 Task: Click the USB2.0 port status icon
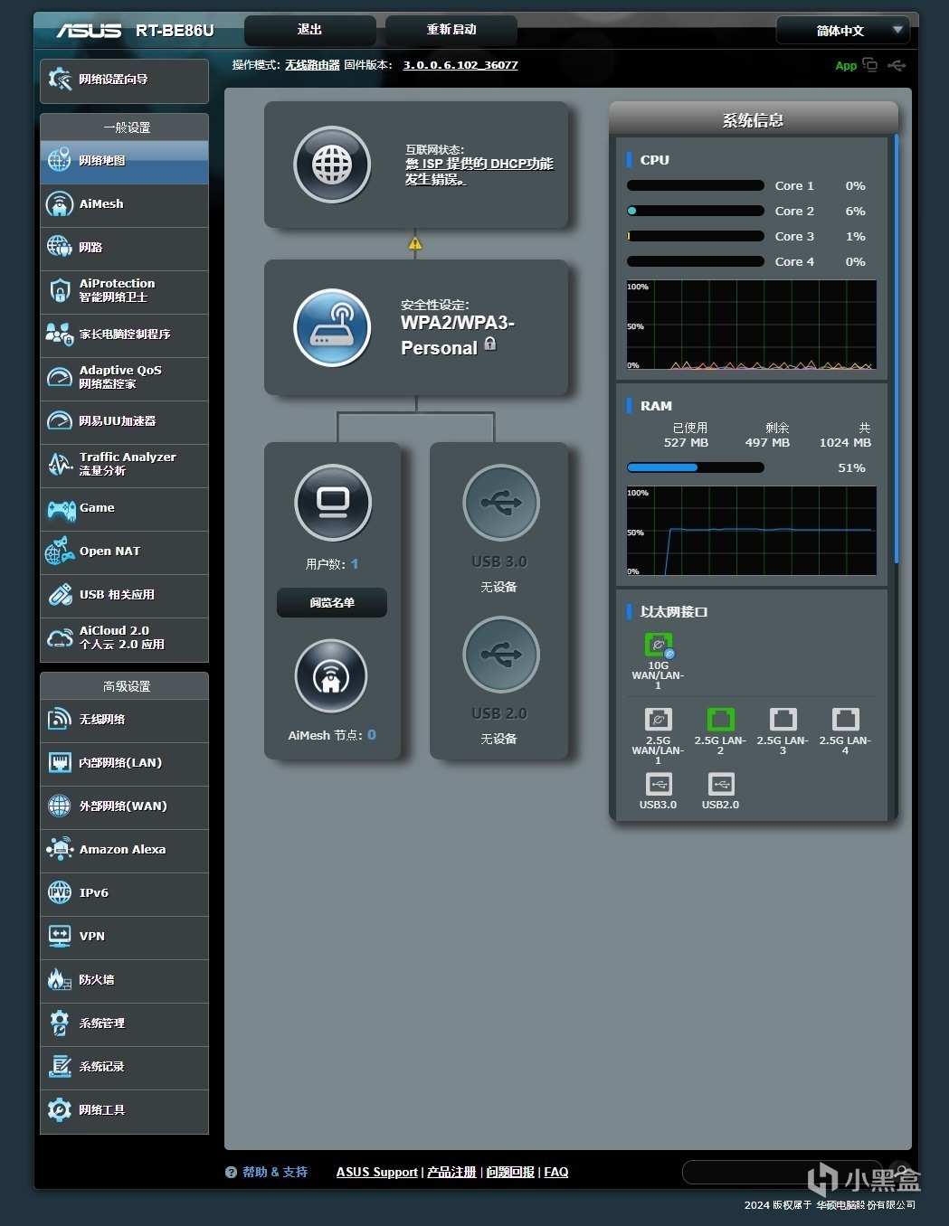tap(720, 784)
